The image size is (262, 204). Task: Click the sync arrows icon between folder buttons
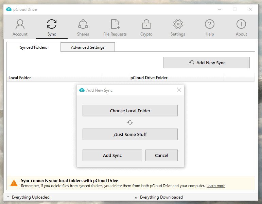[130, 122]
